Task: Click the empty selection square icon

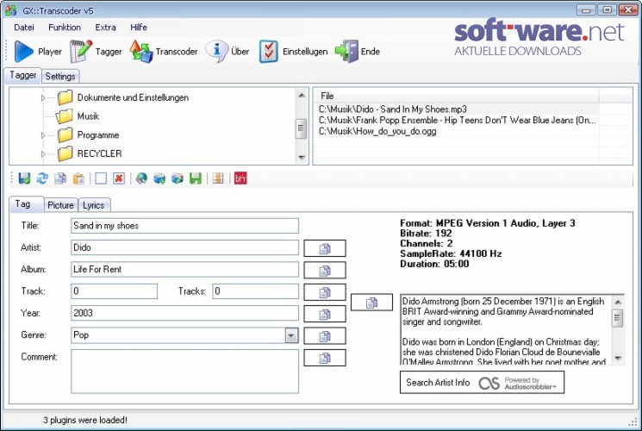Action: point(101,178)
